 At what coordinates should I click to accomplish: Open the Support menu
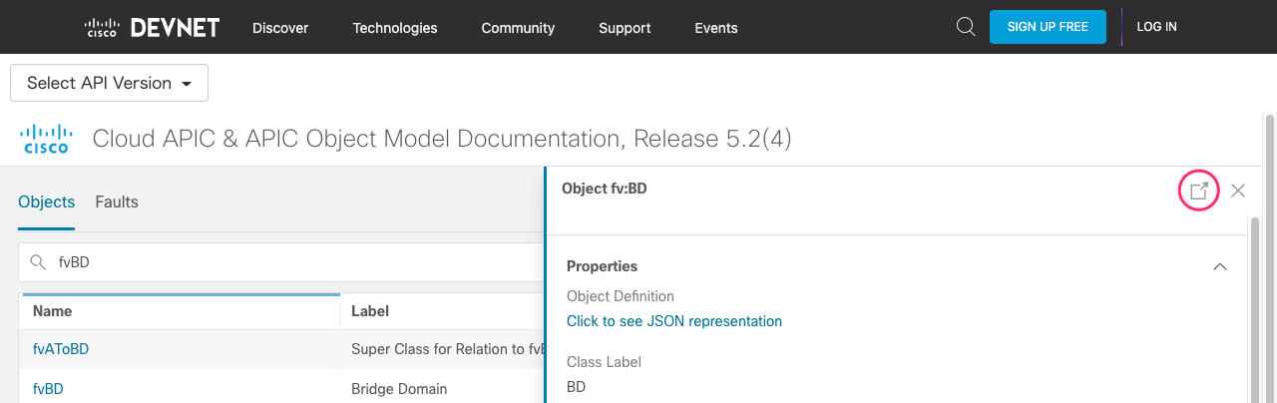pos(625,28)
